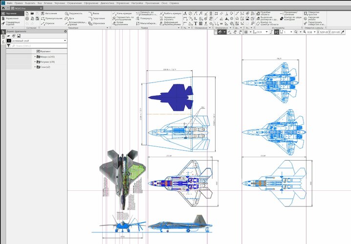Click the Y coordinate field
The image size is (351, 244).
[x=335, y=32]
